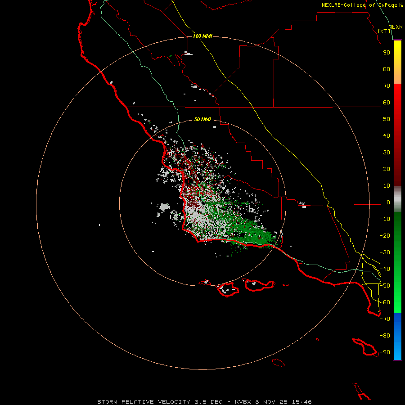Click the -70 value on velocity scale

tap(385, 319)
